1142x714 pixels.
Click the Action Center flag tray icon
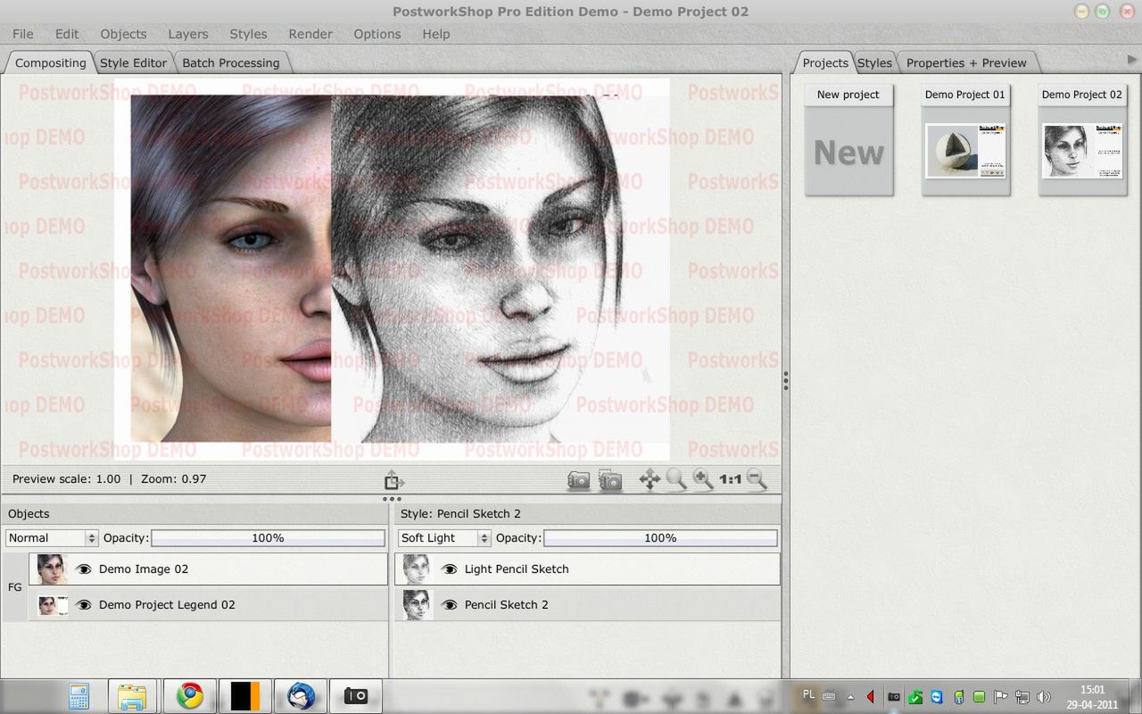(1000, 697)
